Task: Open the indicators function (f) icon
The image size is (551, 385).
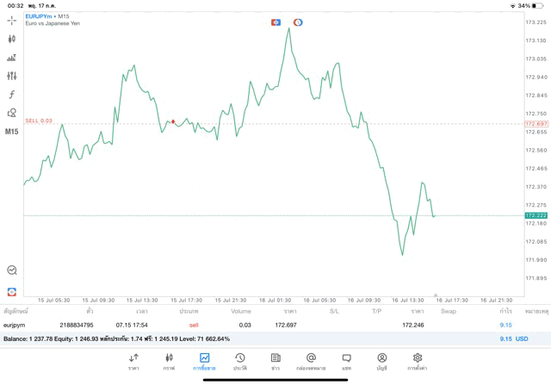Action: pyautogui.click(x=12, y=94)
